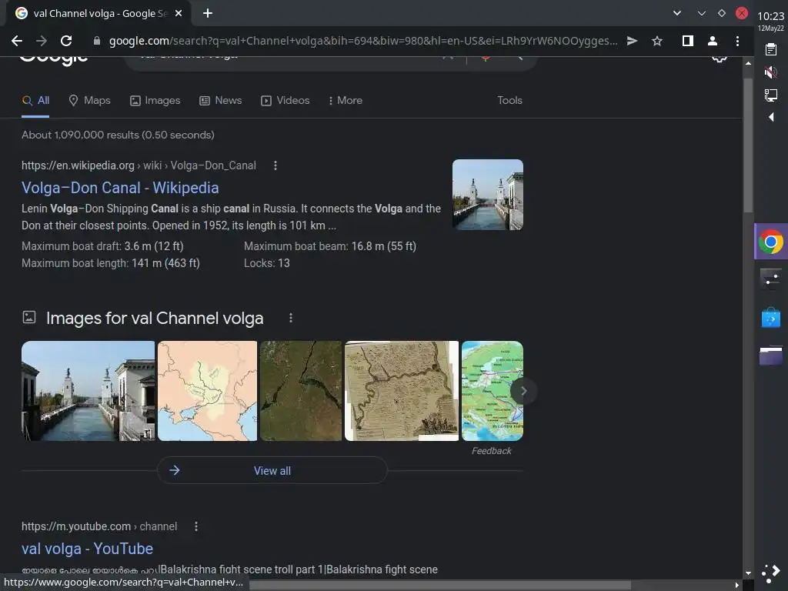Open the green satellite image thumbnail
Viewport: 788px width, 591px height.
pyautogui.click(x=301, y=390)
